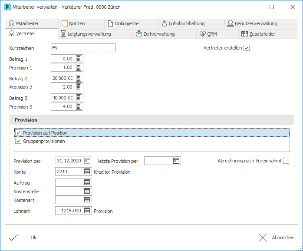Image resolution: width=303 pixels, height=251 pixels.
Task: Open calendar for letzte Provision per
Action: coord(176,161)
